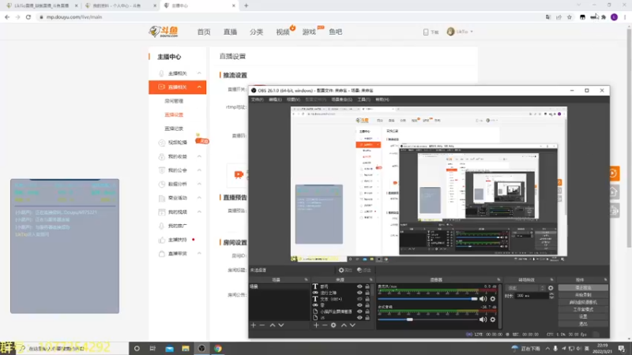632x355 pixels.
Task: Click 停止推流 stop streaming button
Action: point(583,288)
